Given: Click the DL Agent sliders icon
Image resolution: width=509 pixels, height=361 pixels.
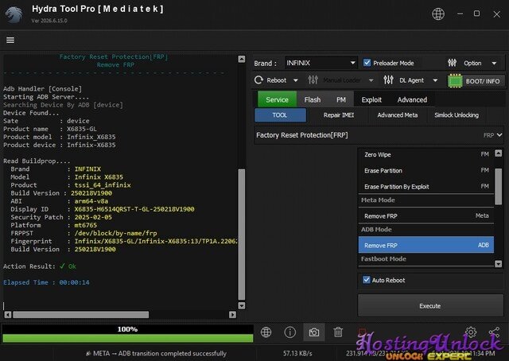Looking at the screenshot, I should (388, 80).
